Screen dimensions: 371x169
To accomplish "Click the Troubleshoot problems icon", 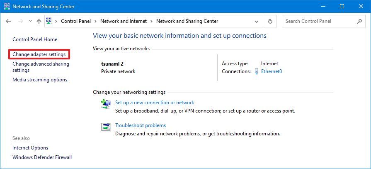I will 106,127.
